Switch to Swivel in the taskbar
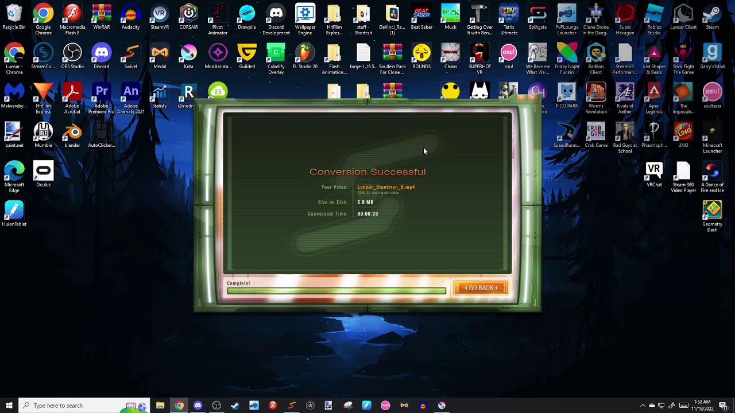This screenshot has height=413, width=735. point(292,406)
